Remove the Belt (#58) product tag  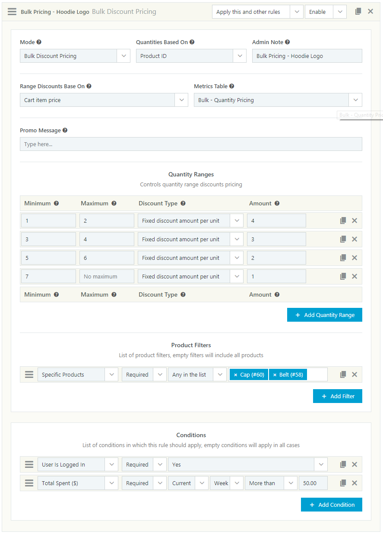(x=275, y=375)
